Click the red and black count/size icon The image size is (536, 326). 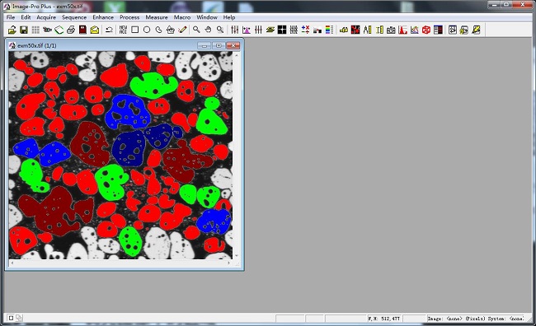pos(355,30)
